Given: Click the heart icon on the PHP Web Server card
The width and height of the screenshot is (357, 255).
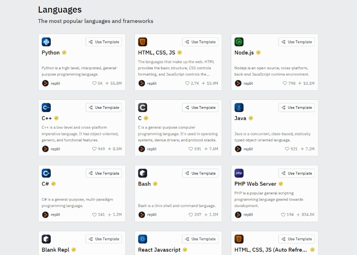Looking at the screenshot, I should tap(283, 215).
